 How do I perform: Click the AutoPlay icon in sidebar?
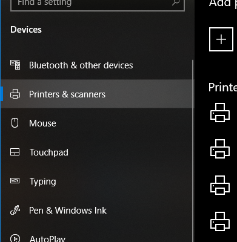pyautogui.click(x=15, y=238)
